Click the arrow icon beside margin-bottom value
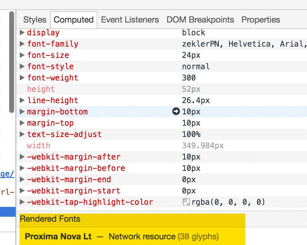This screenshot has height=245, width=307. 176,112
